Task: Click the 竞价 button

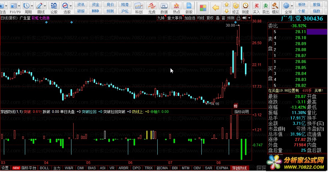Action: (x=110, y=4)
